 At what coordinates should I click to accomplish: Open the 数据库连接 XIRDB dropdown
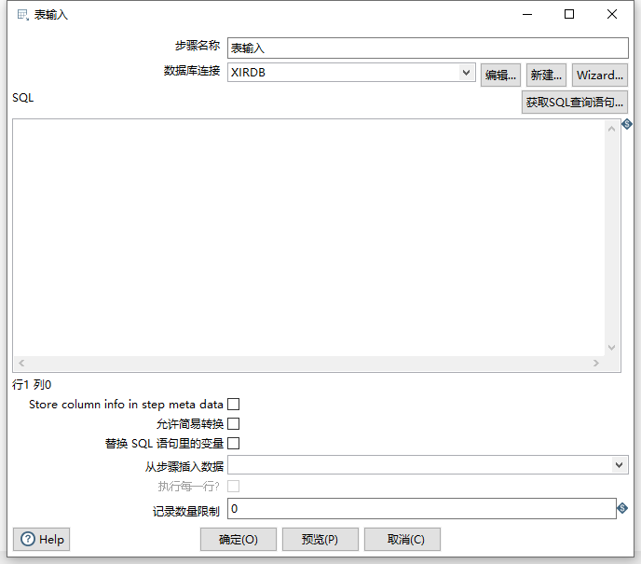466,73
